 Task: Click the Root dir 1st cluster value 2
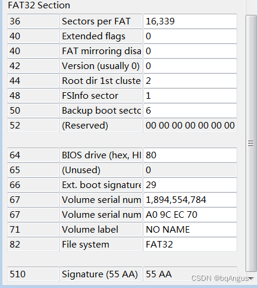coord(190,81)
